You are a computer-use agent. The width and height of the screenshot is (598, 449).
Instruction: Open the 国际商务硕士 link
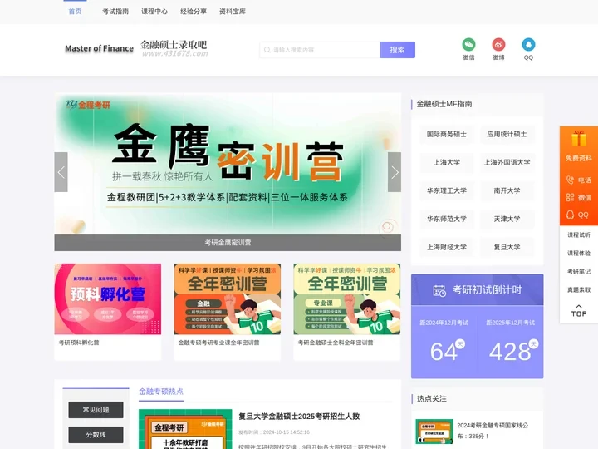(x=447, y=134)
